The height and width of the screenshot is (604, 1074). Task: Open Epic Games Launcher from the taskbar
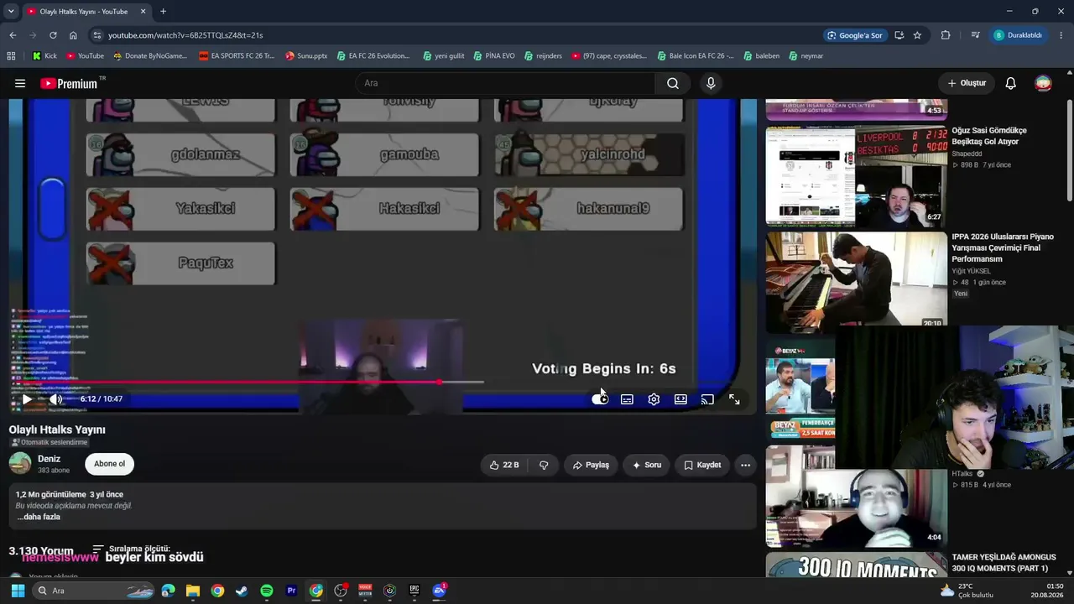pyautogui.click(x=414, y=591)
